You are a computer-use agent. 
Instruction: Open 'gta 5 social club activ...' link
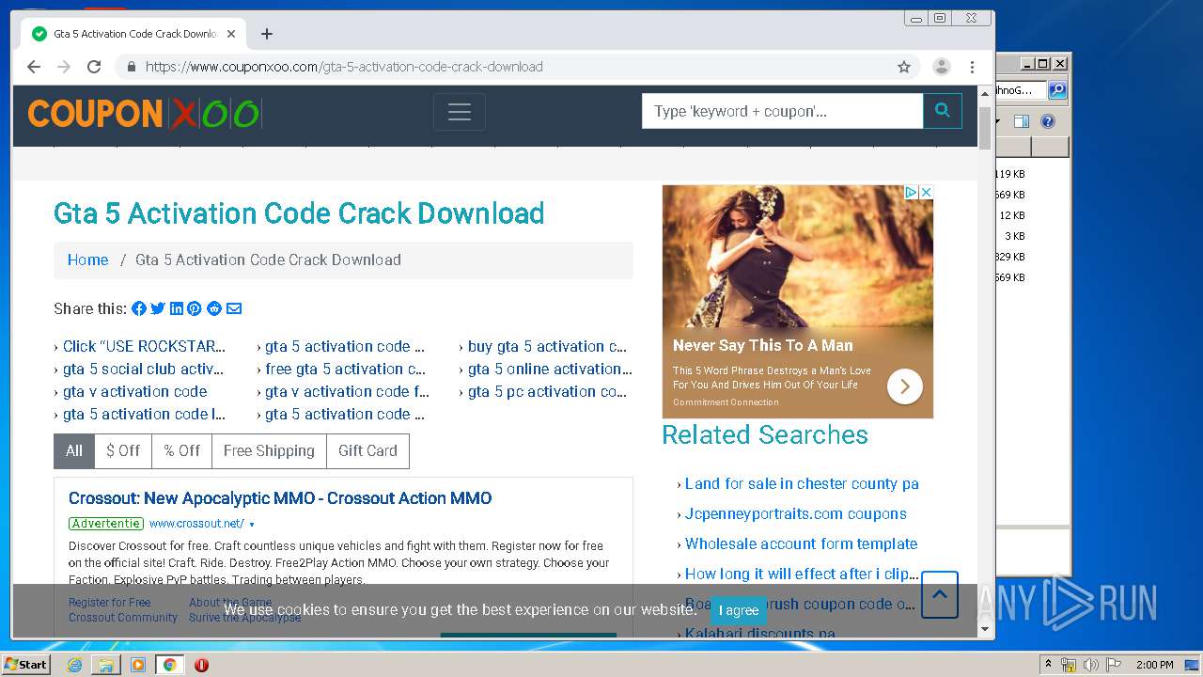(x=143, y=369)
